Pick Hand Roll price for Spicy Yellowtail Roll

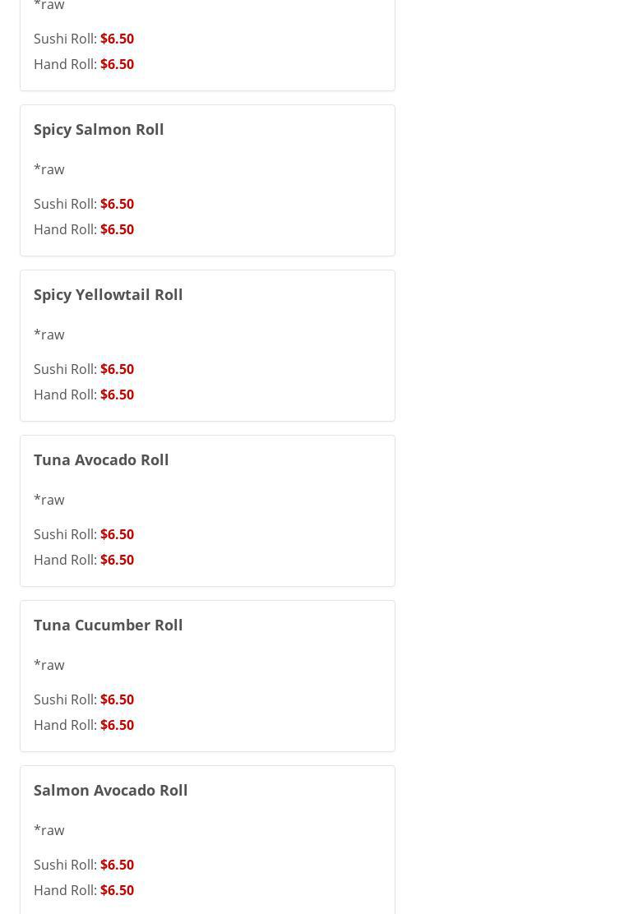pyautogui.click(x=117, y=395)
